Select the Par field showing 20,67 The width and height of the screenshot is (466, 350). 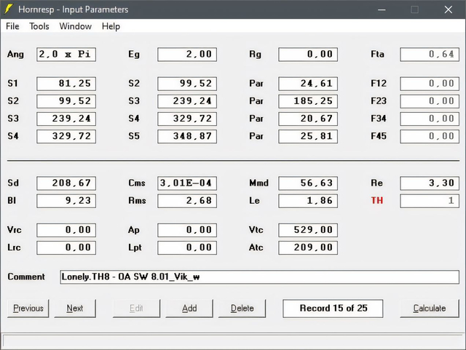[x=308, y=119]
